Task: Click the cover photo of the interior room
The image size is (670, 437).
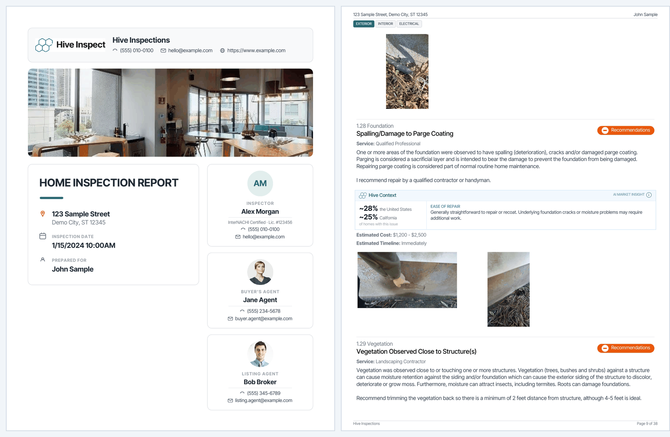Action: pyautogui.click(x=170, y=113)
